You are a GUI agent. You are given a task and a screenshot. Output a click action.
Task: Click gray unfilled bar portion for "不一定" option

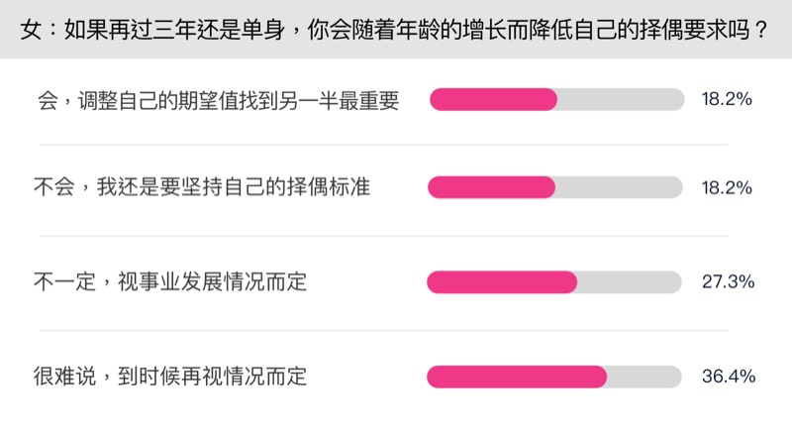pyautogui.click(x=630, y=282)
